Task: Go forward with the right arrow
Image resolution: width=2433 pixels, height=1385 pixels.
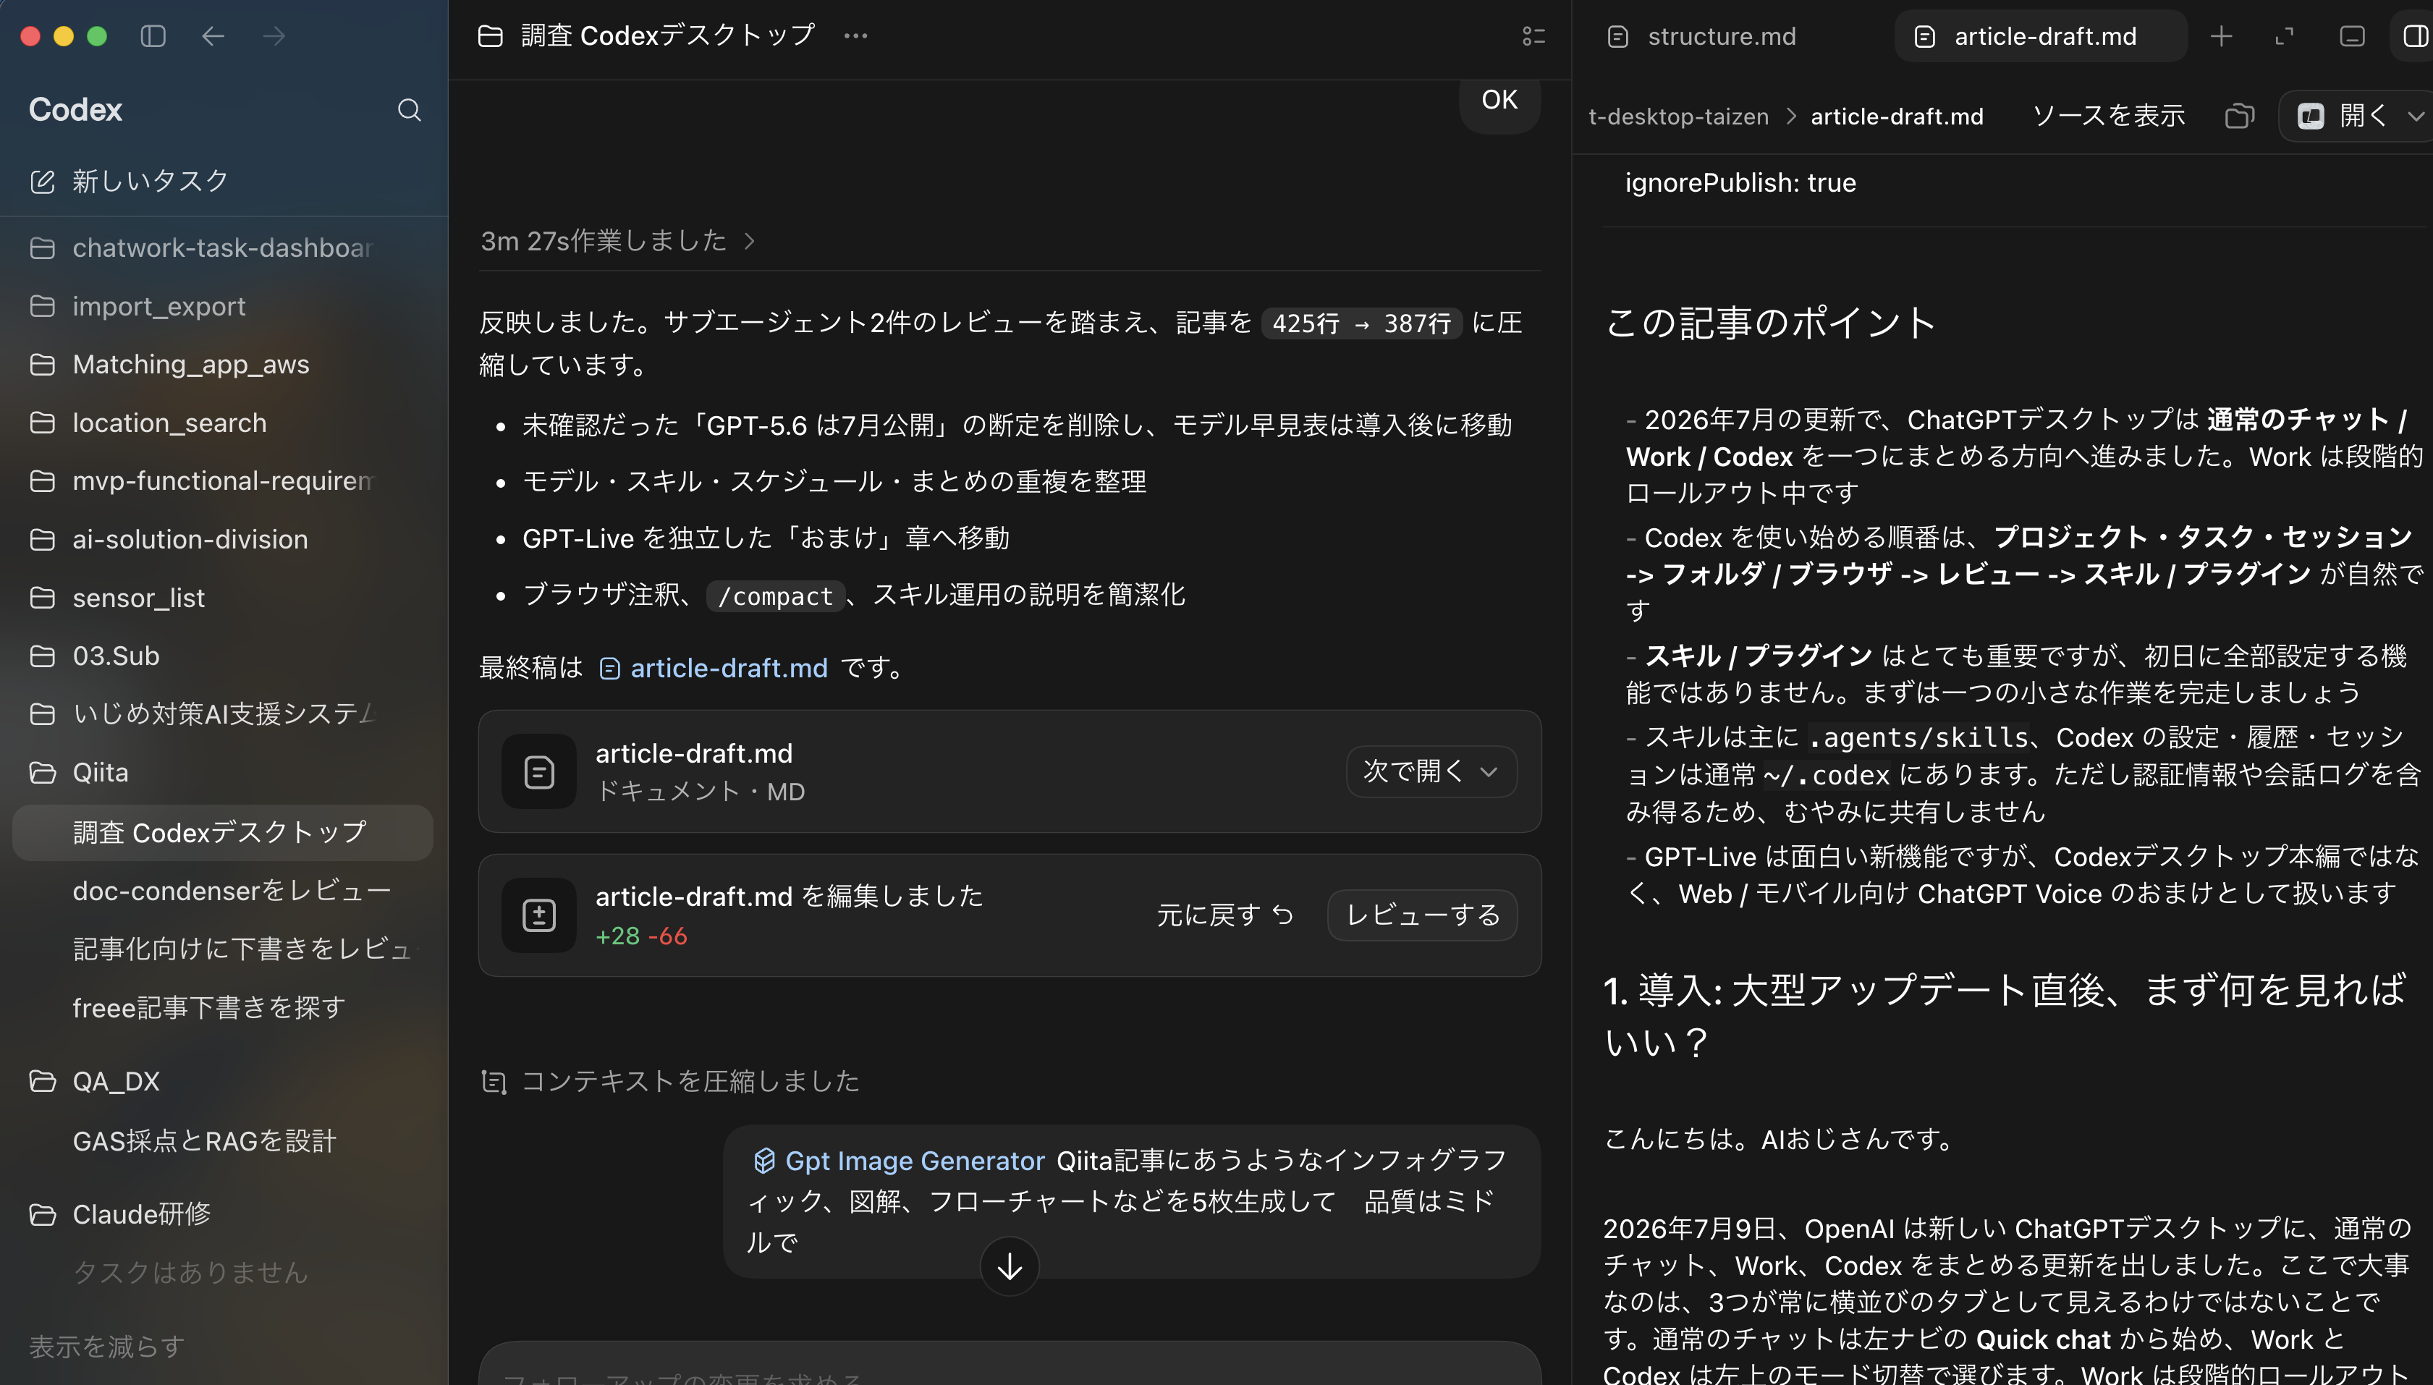Action: click(x=274, y=36)
